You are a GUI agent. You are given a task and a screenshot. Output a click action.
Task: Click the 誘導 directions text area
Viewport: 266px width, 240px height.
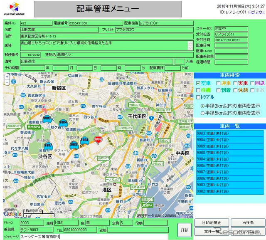point(107,45)
